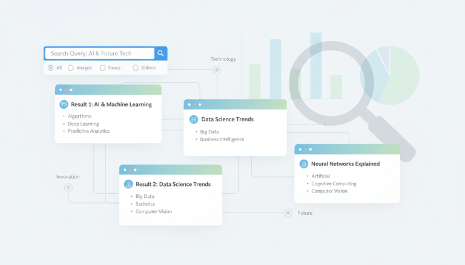The image size is (465, 265).
Task: Click the Future node circle
Action: (288, 213)
